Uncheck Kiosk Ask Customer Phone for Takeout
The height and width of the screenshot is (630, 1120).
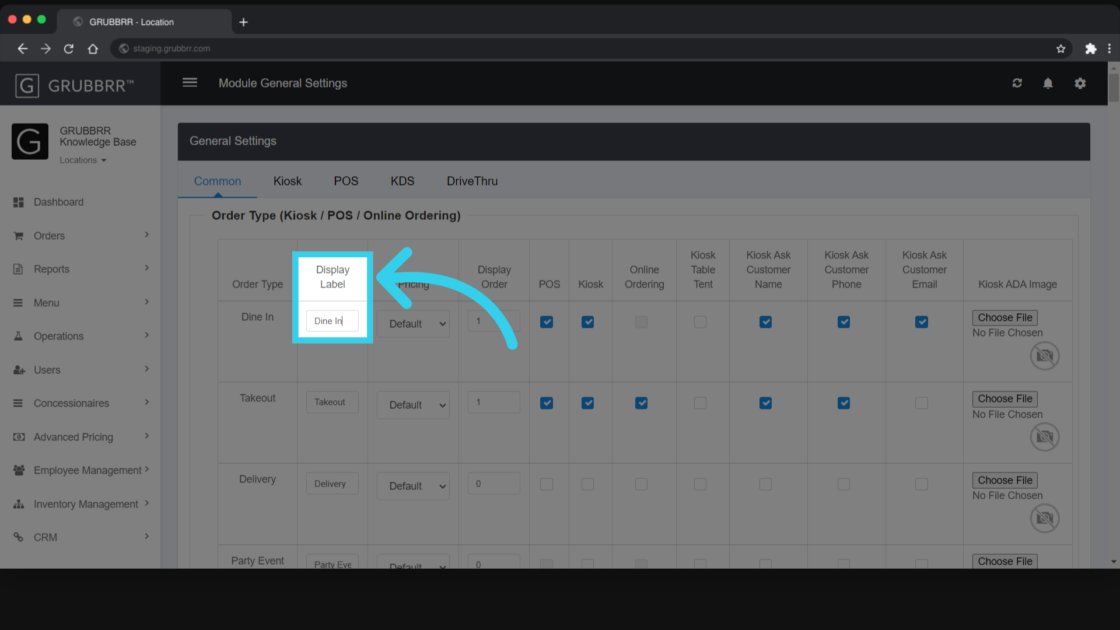pos(843,403)
